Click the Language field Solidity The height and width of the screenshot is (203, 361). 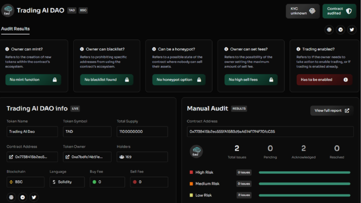(x=67, y=182)
